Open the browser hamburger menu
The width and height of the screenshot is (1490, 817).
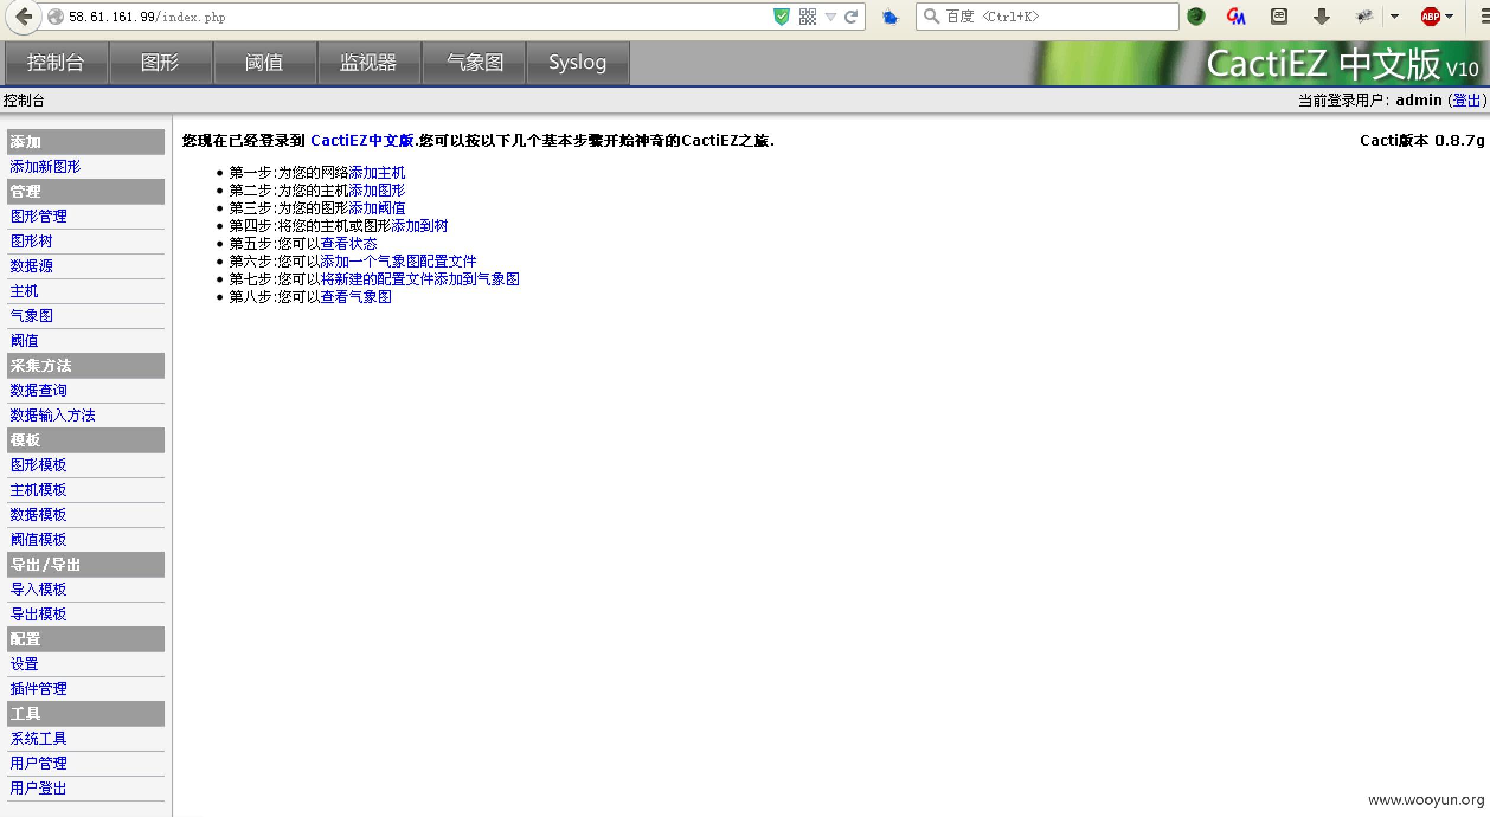point(1485,17)
